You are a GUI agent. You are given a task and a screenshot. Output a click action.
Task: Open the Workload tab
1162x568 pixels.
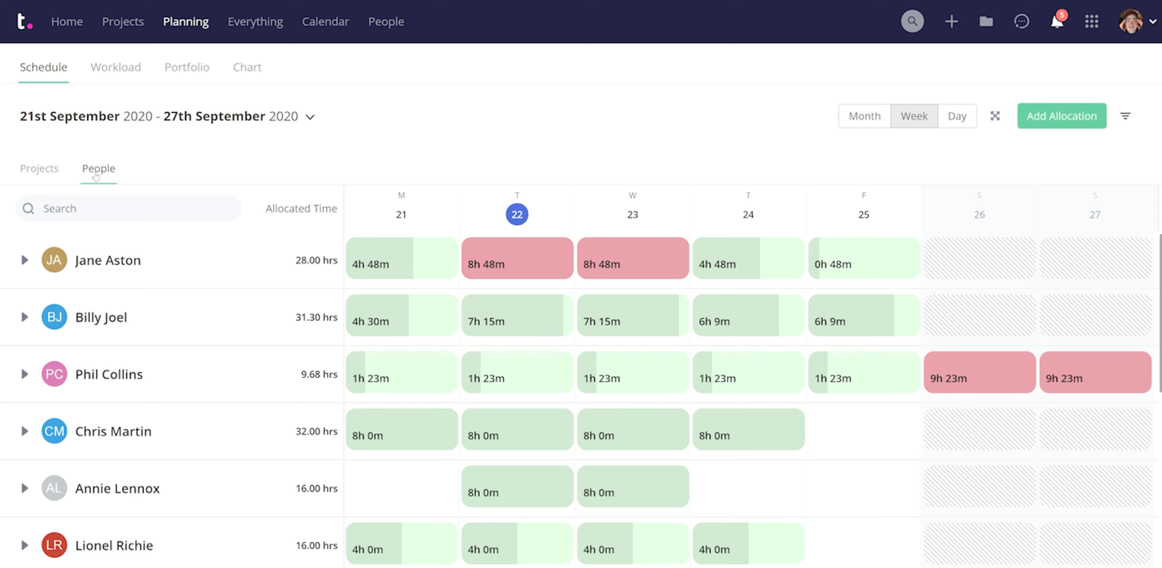coord(115,67)
